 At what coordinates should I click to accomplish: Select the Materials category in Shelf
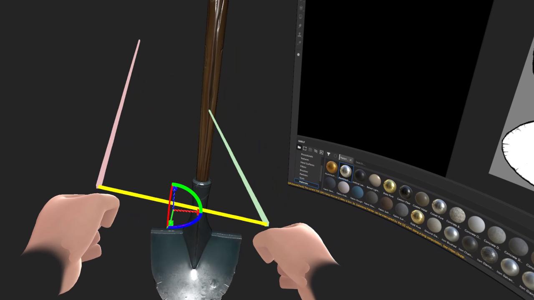pos(304,182)
